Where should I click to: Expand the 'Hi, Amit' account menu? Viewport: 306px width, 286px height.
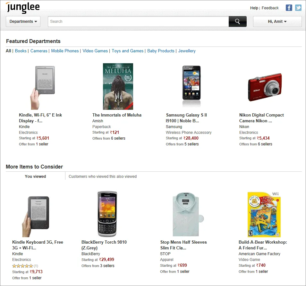click(277, 21)
